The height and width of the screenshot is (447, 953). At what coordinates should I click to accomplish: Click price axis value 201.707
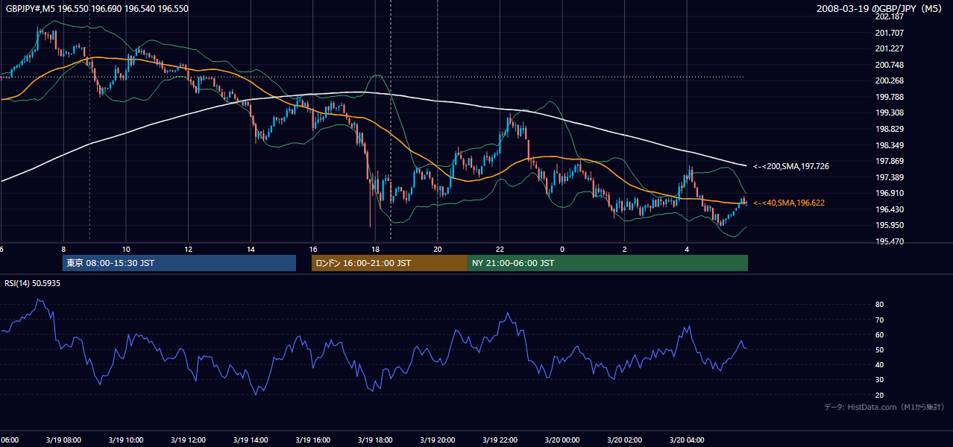tap(889, 33)
